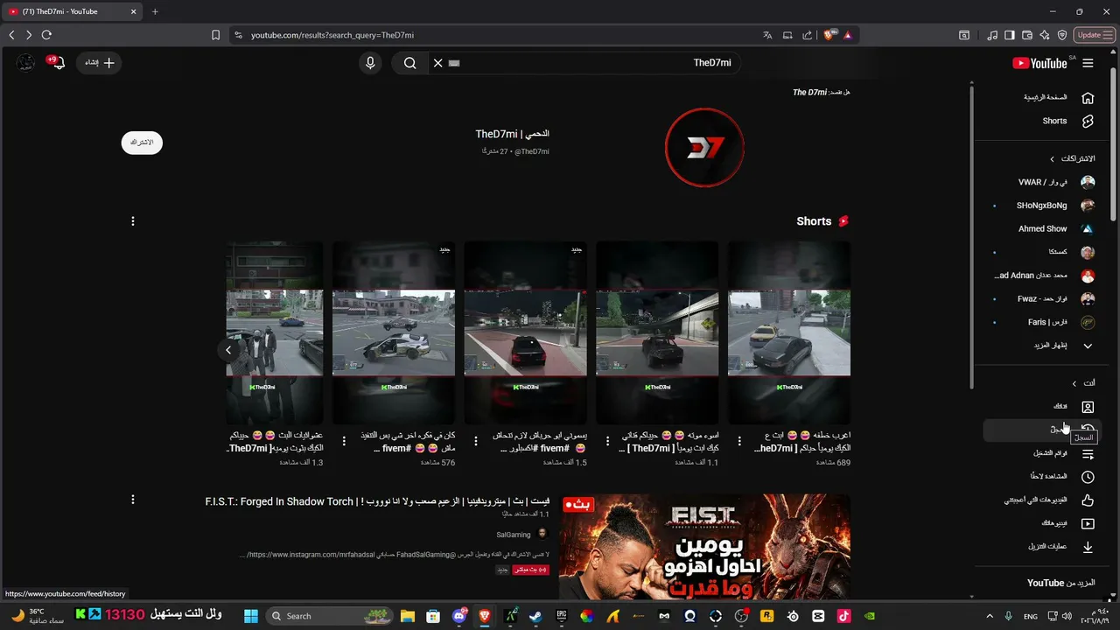Image resolution: width=1120 pixels, height=630 pixels.
Task: Translate this page from the address bar
Action: tap(767, 35)
